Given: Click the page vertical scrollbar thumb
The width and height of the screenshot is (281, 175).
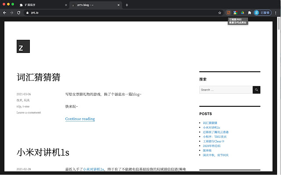Looking at the screenshot, I should (279, 23).
